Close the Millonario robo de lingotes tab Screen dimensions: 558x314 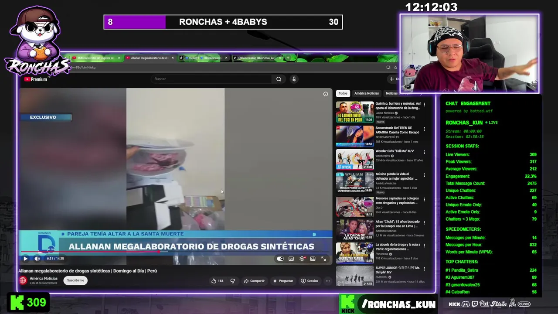pos(119,58)
